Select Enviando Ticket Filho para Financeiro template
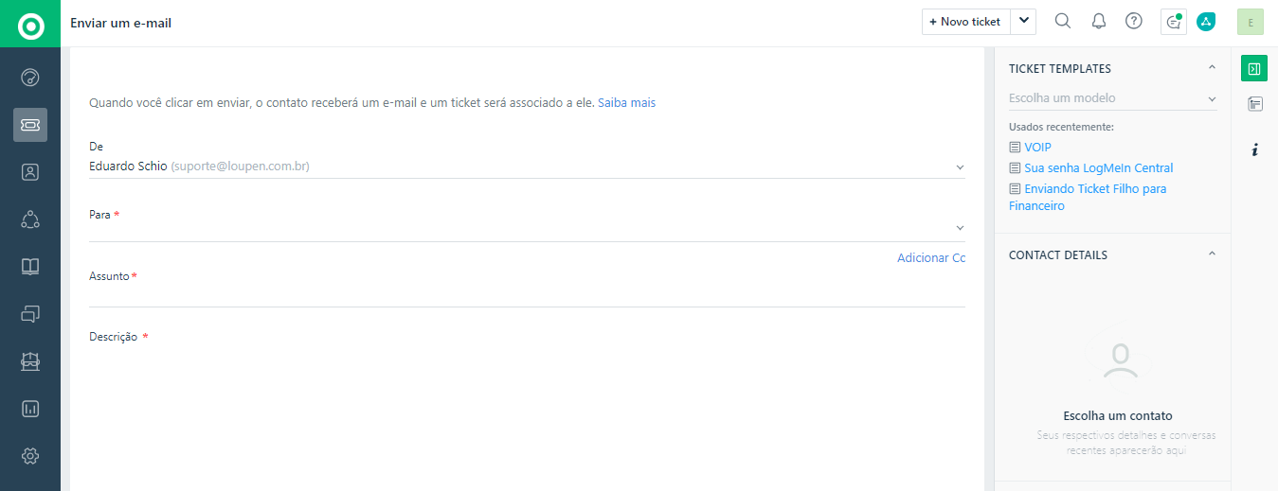This screenshot has width=1278, height=491. (1088, 197)
